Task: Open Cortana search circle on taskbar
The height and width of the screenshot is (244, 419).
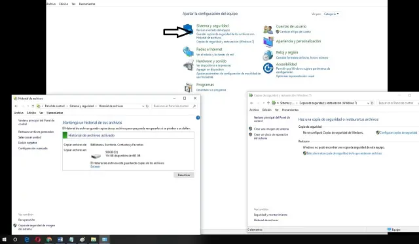Action: [x=15, y=239]
